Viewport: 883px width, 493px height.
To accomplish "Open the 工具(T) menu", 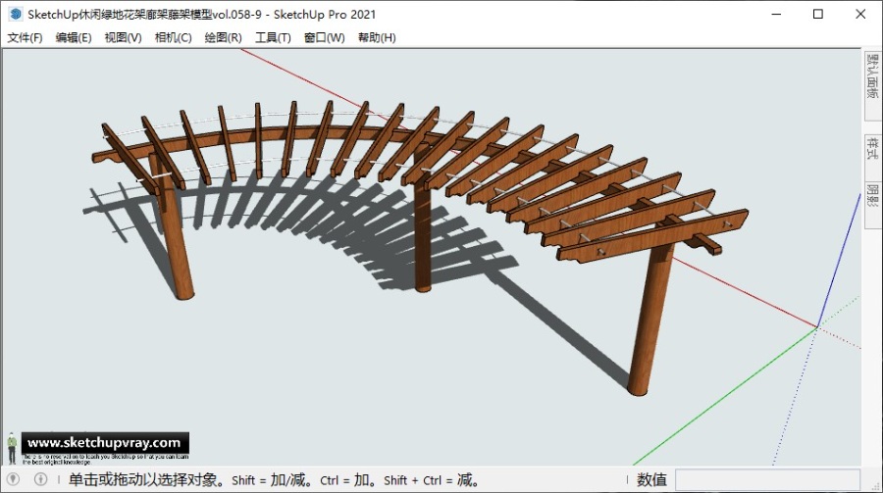I will [273, 37].
